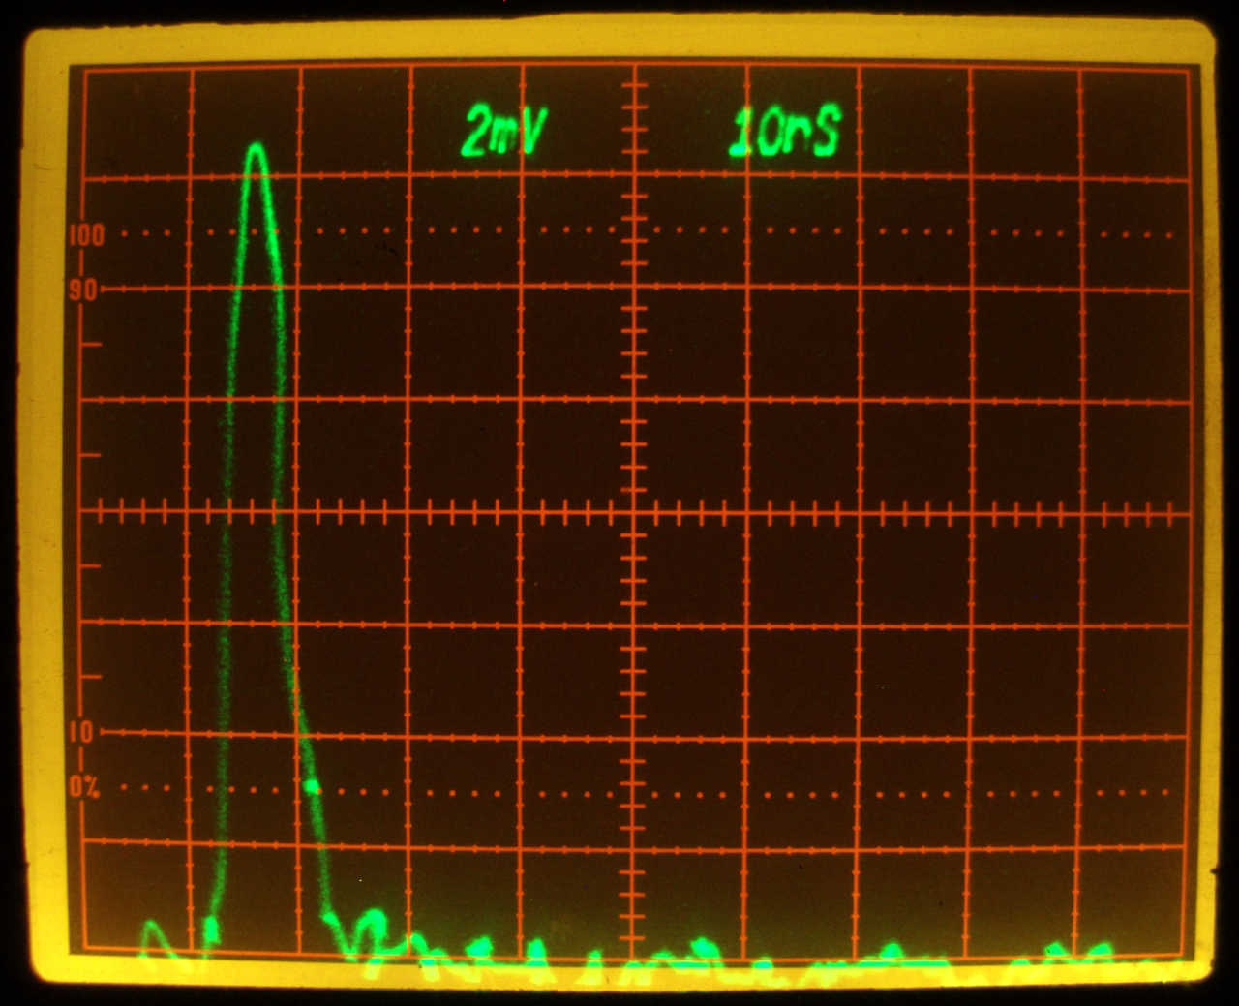Click the 0% graticule label
This screenshot has width=1239, height=1006.
click(x=84, y=787)
